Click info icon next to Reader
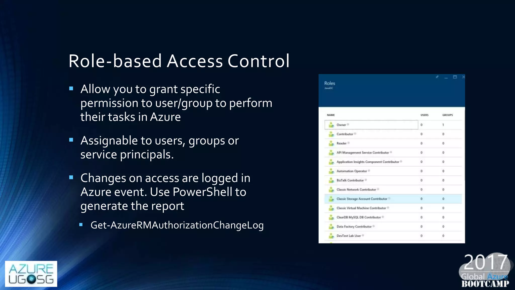Viewport: 515px width, 290px height. (x=349, y=143)
